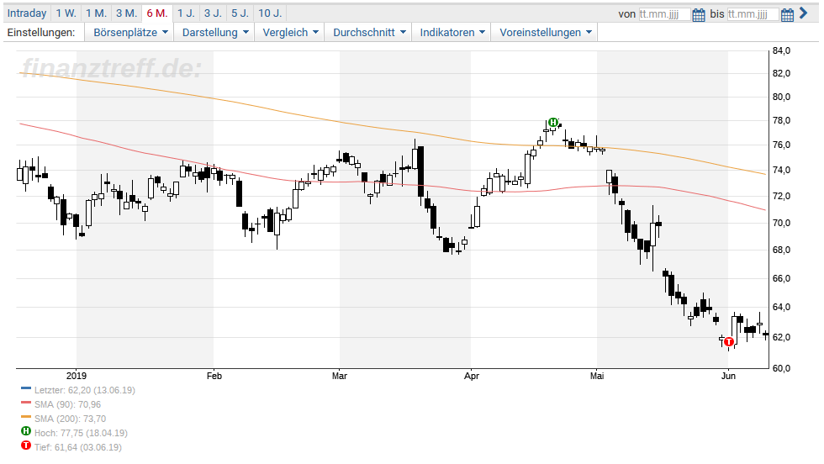Open the calendar picker for the 'bis' date
Image resolution: width=824 pixels, height=464 pixels.
[787, 14]
